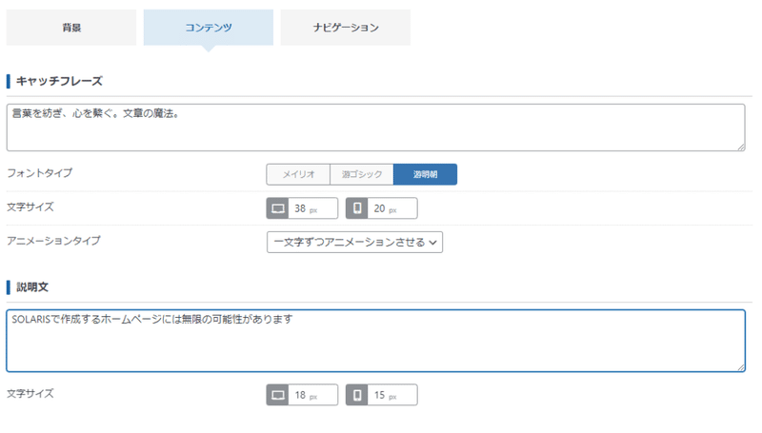Image resolution: width=762 pixels, height=433 pixels.
Task: Open the ナビゲーション tab
Action: (x=346, y=28)
